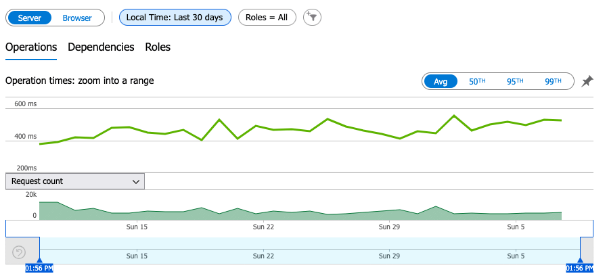Open the Dependencies tab

[x=101, y=47]
